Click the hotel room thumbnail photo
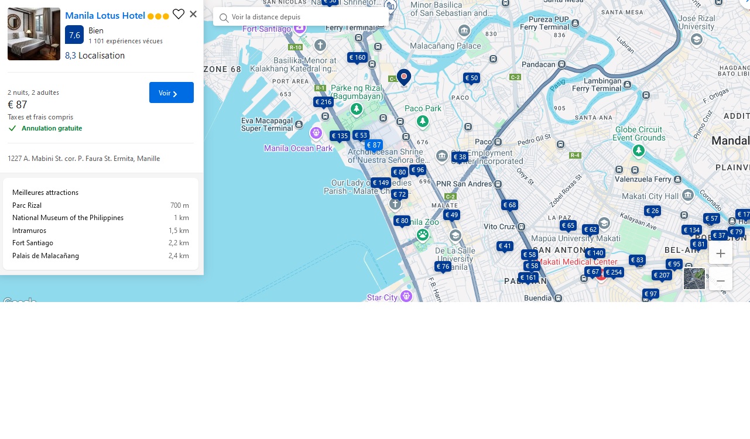 [x=34, y=34]
